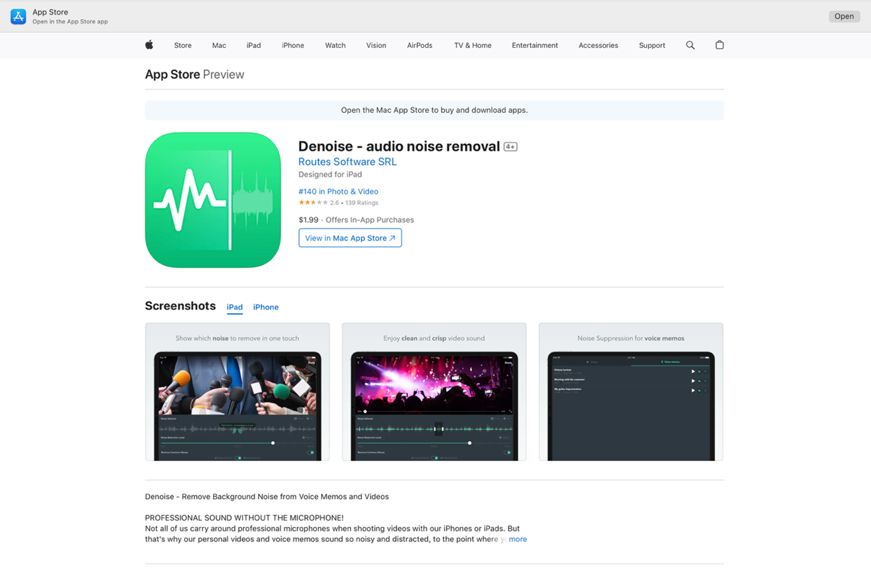
Task: Click the Screenshots section heading
Action: point(181,306)
